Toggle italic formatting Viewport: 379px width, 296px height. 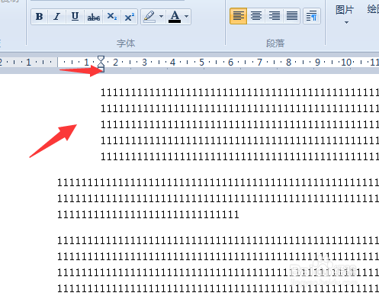(56, 17)
